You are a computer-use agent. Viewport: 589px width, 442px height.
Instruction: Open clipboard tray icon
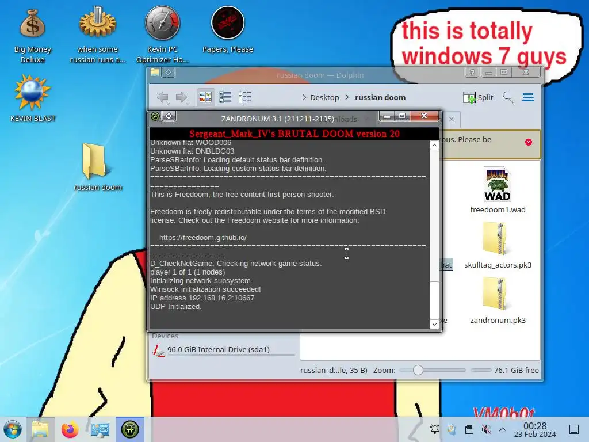[x=469, y=429]
